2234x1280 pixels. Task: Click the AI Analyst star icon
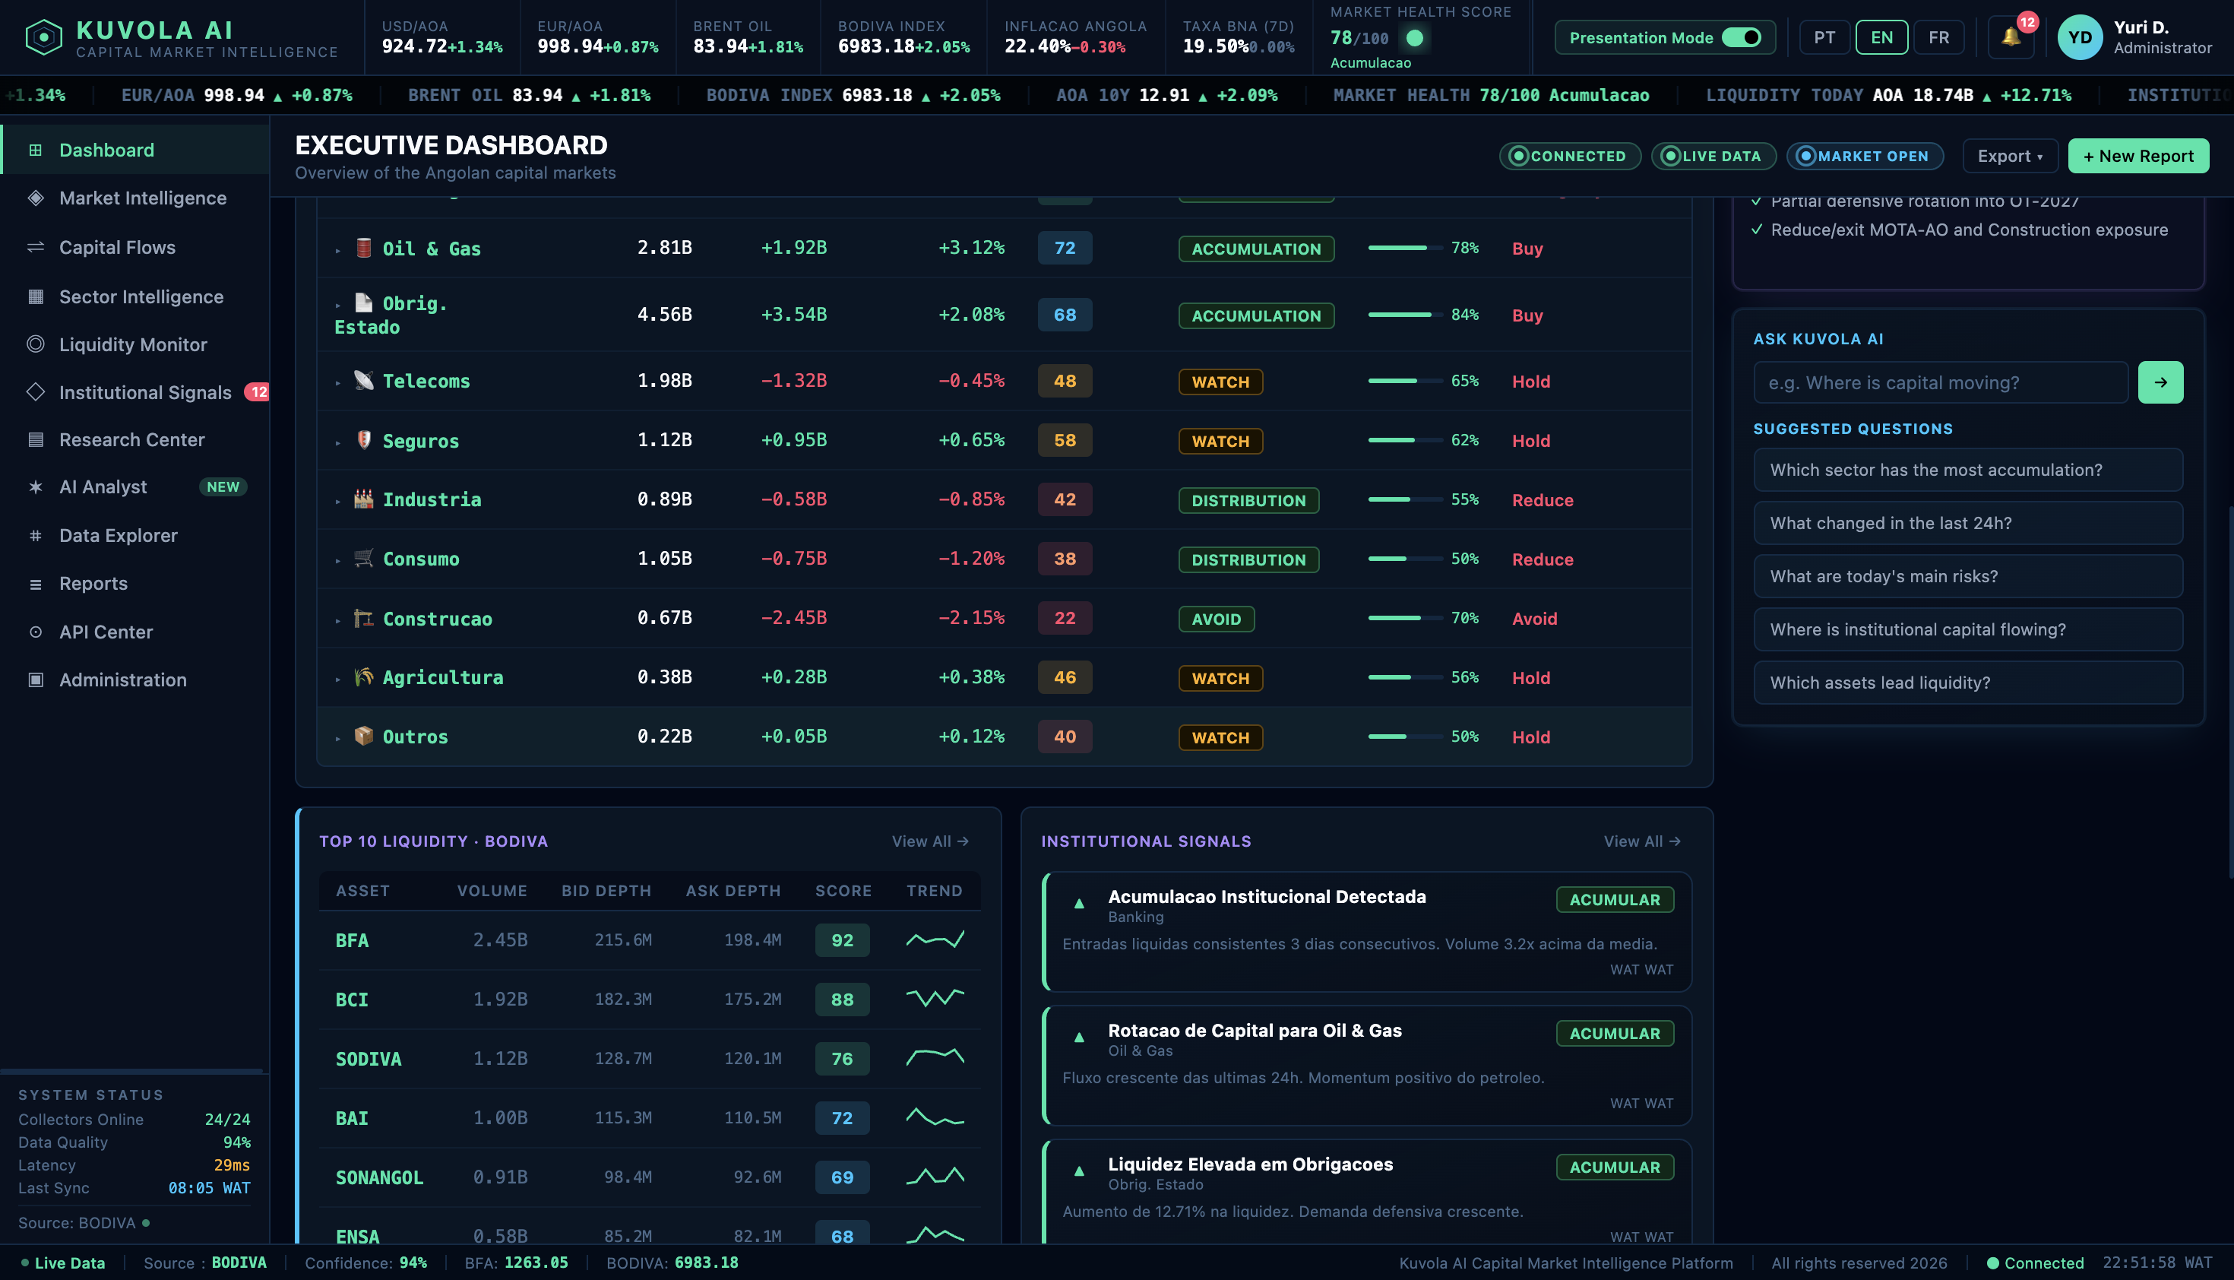pos(35,487)
